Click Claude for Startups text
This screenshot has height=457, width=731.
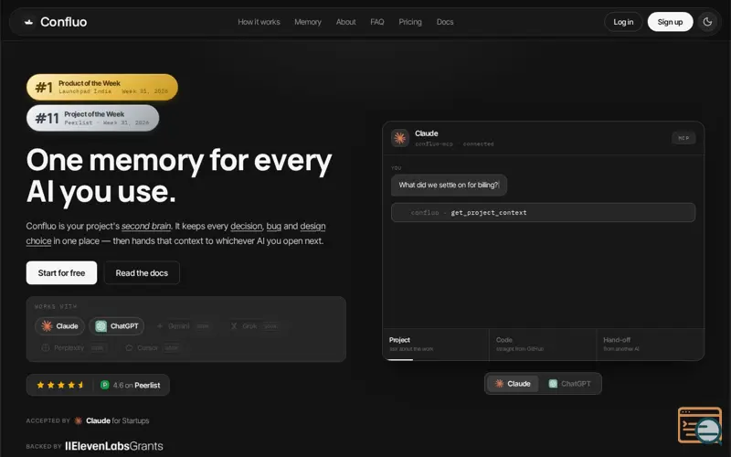tap(118, 420)
